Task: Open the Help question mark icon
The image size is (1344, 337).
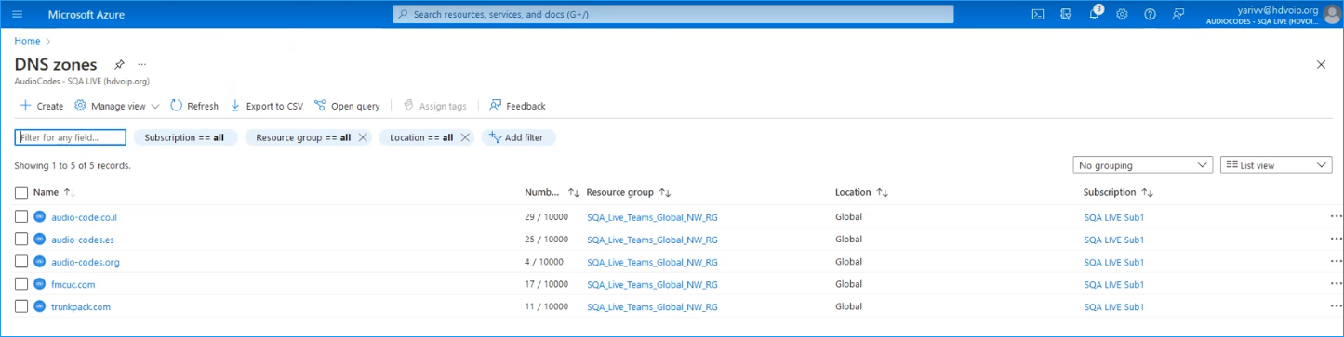Action: [x=1150, y=14]
